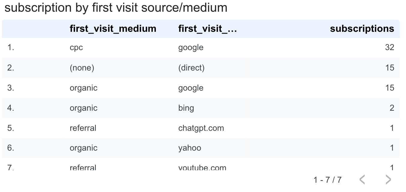Go to next page of table
The width and height of the screenshot is (406, 192).
point(388,180)
